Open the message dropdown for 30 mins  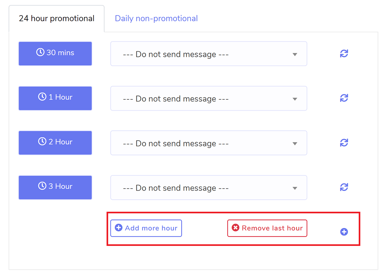[209, 54]
